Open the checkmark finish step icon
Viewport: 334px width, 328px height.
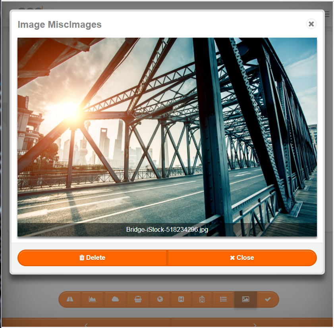pyautogui.click(x=268, y=299)
